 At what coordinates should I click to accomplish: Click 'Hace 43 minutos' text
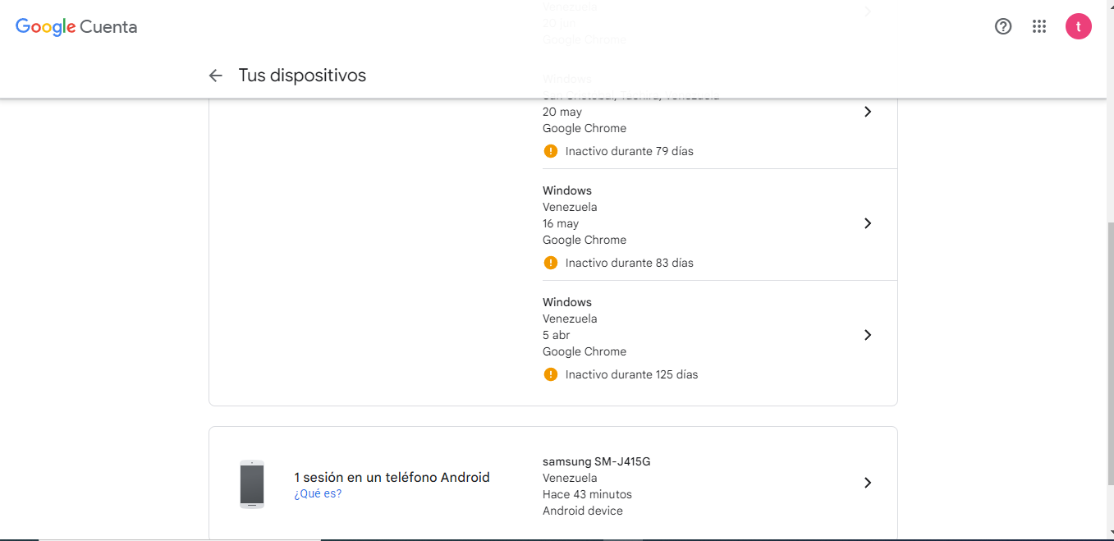(x=587, y=494)
